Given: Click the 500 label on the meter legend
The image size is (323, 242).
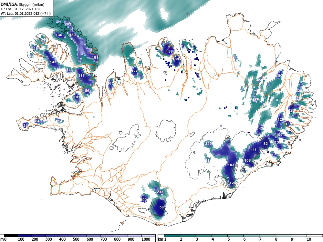Looking at the screenshot, I should 76,239.
